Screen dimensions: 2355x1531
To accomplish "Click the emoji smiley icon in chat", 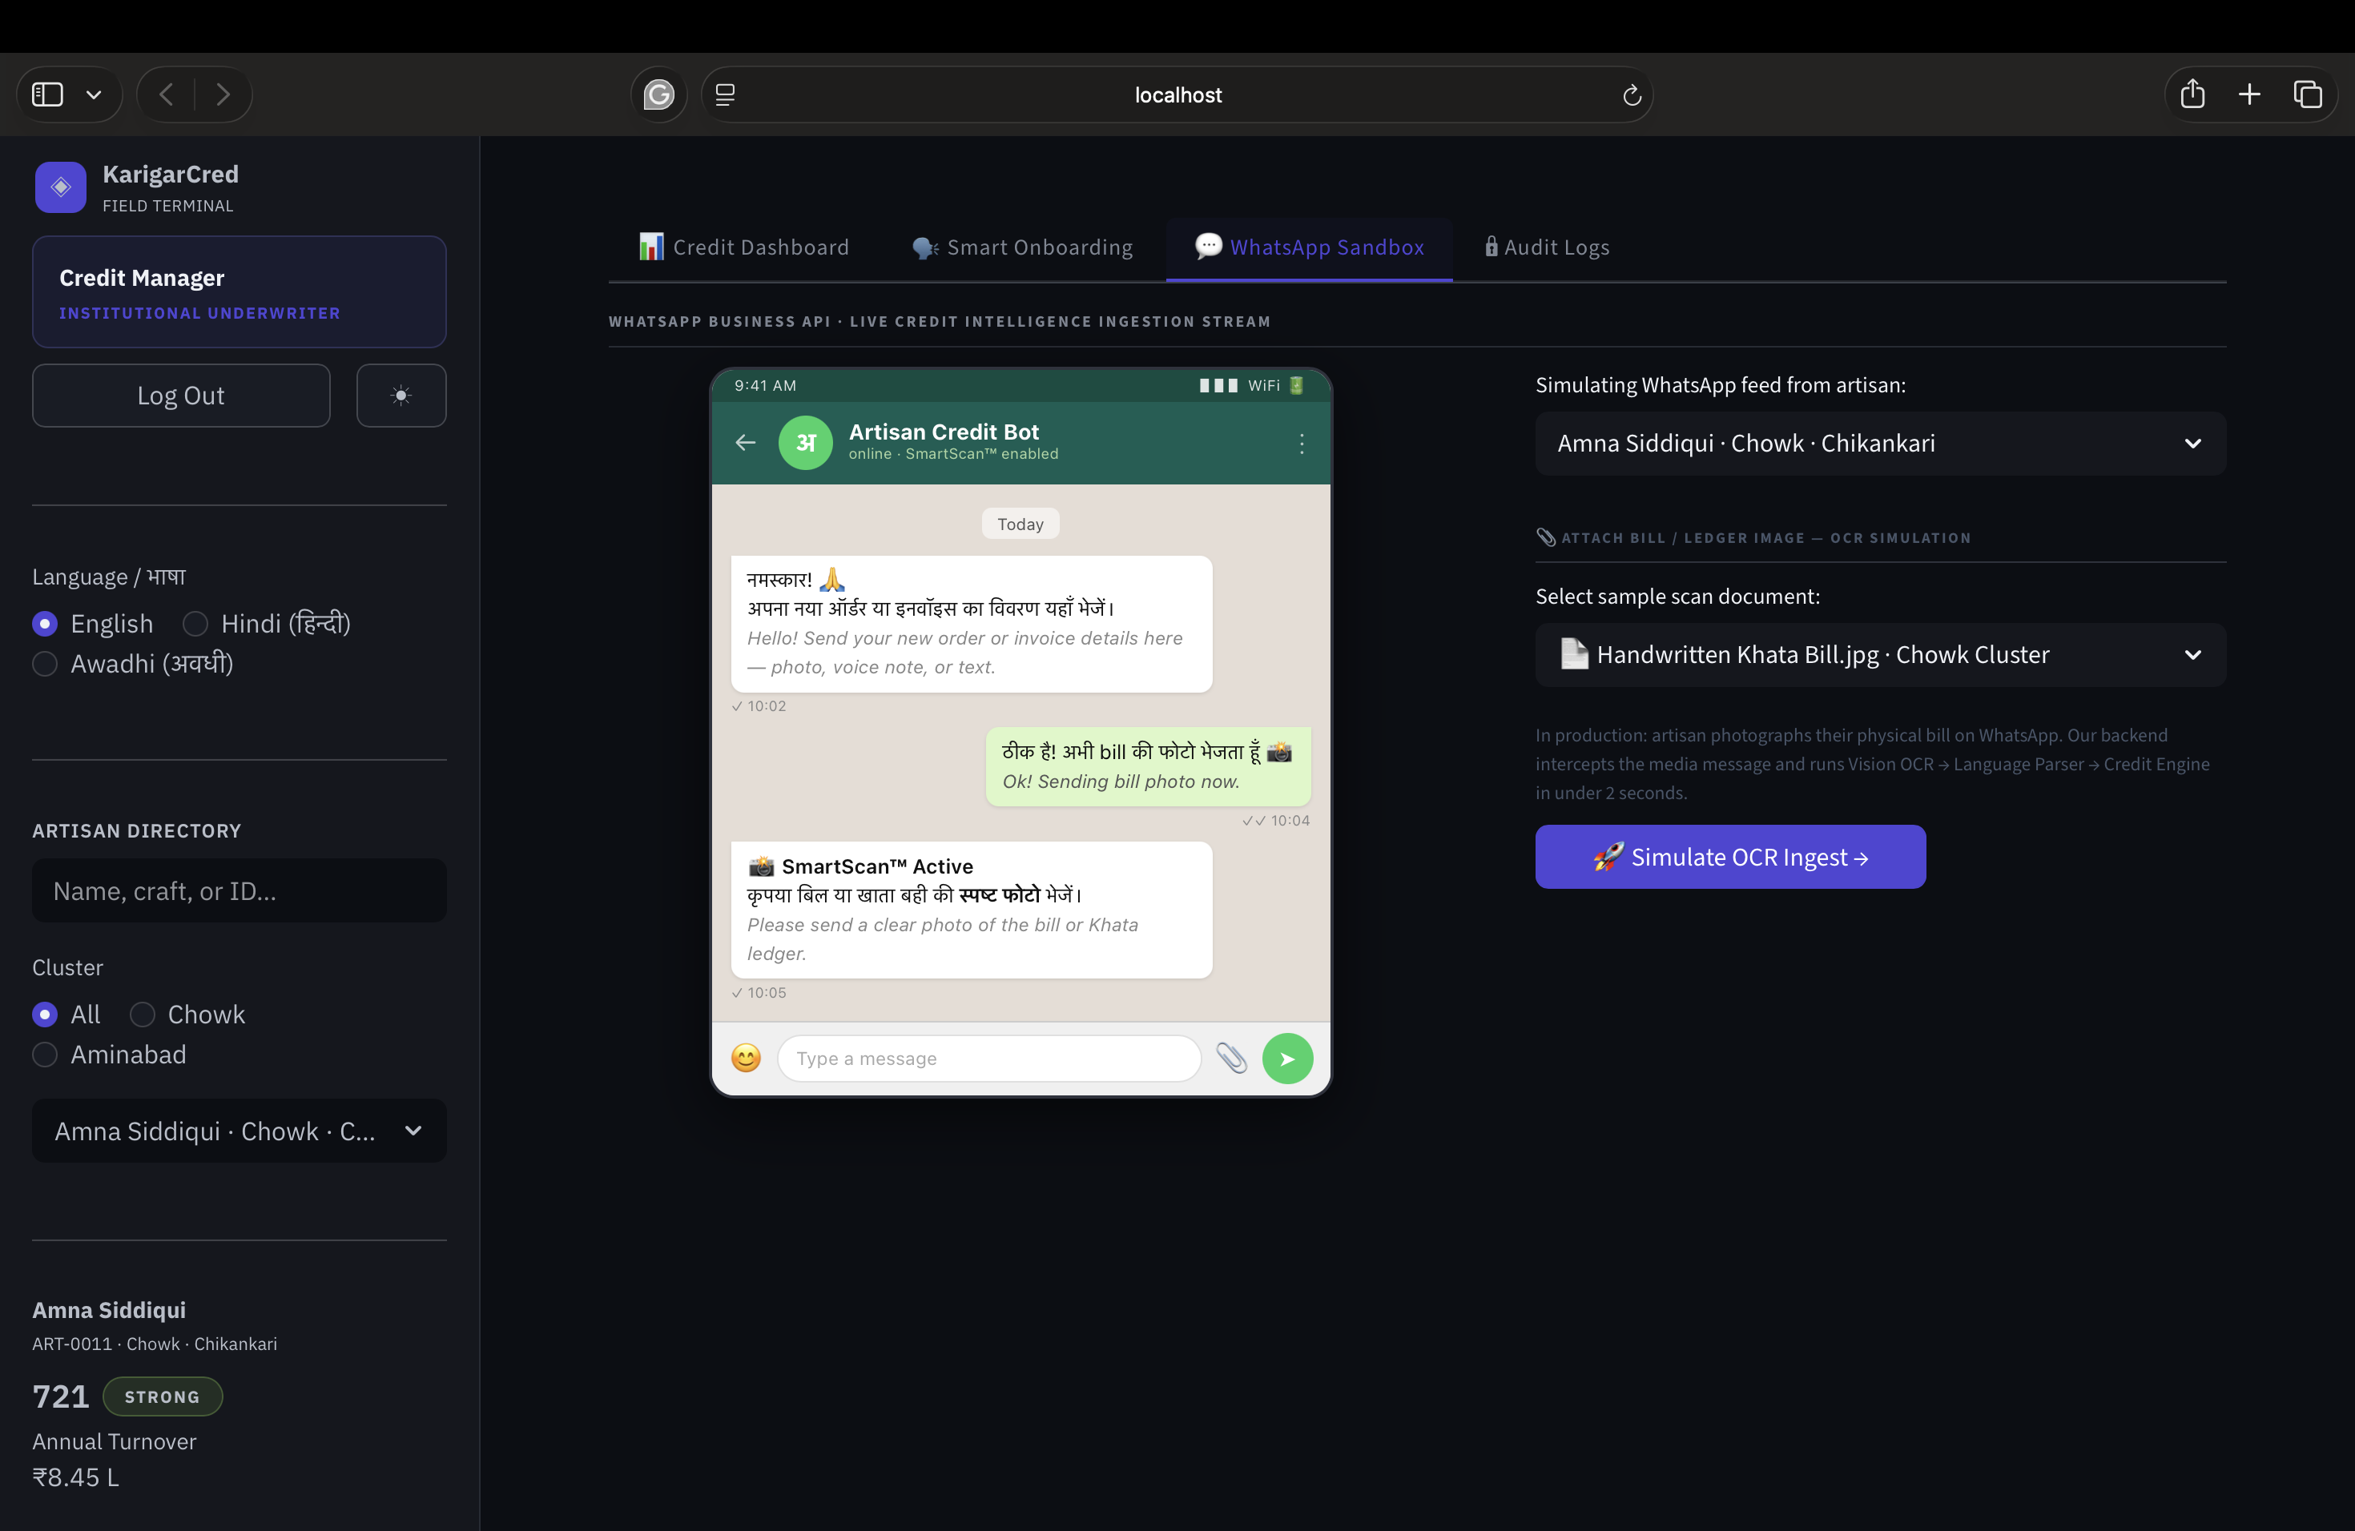I will tap(746, 1059).
